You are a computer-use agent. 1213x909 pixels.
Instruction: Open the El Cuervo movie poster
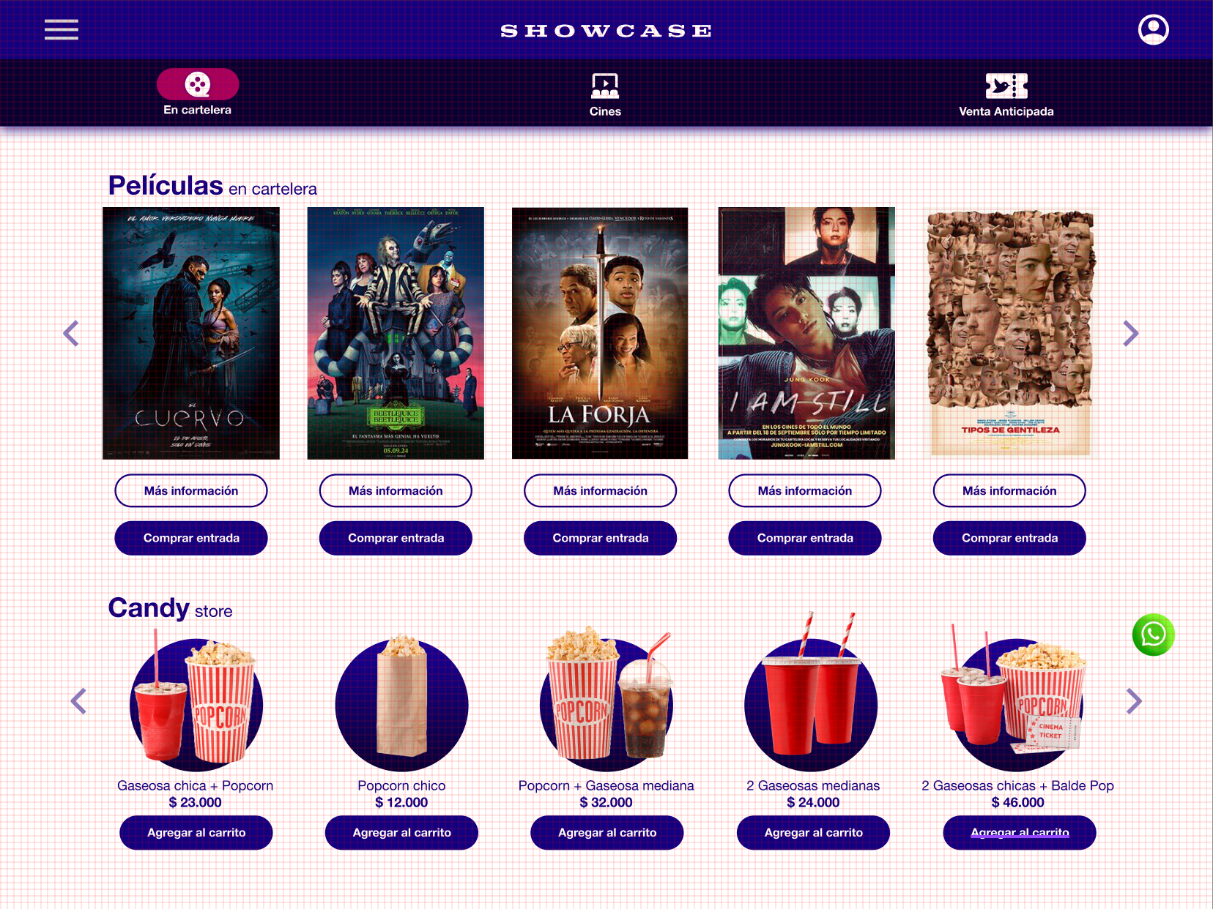pyautogui.click(x=191, y=333)
